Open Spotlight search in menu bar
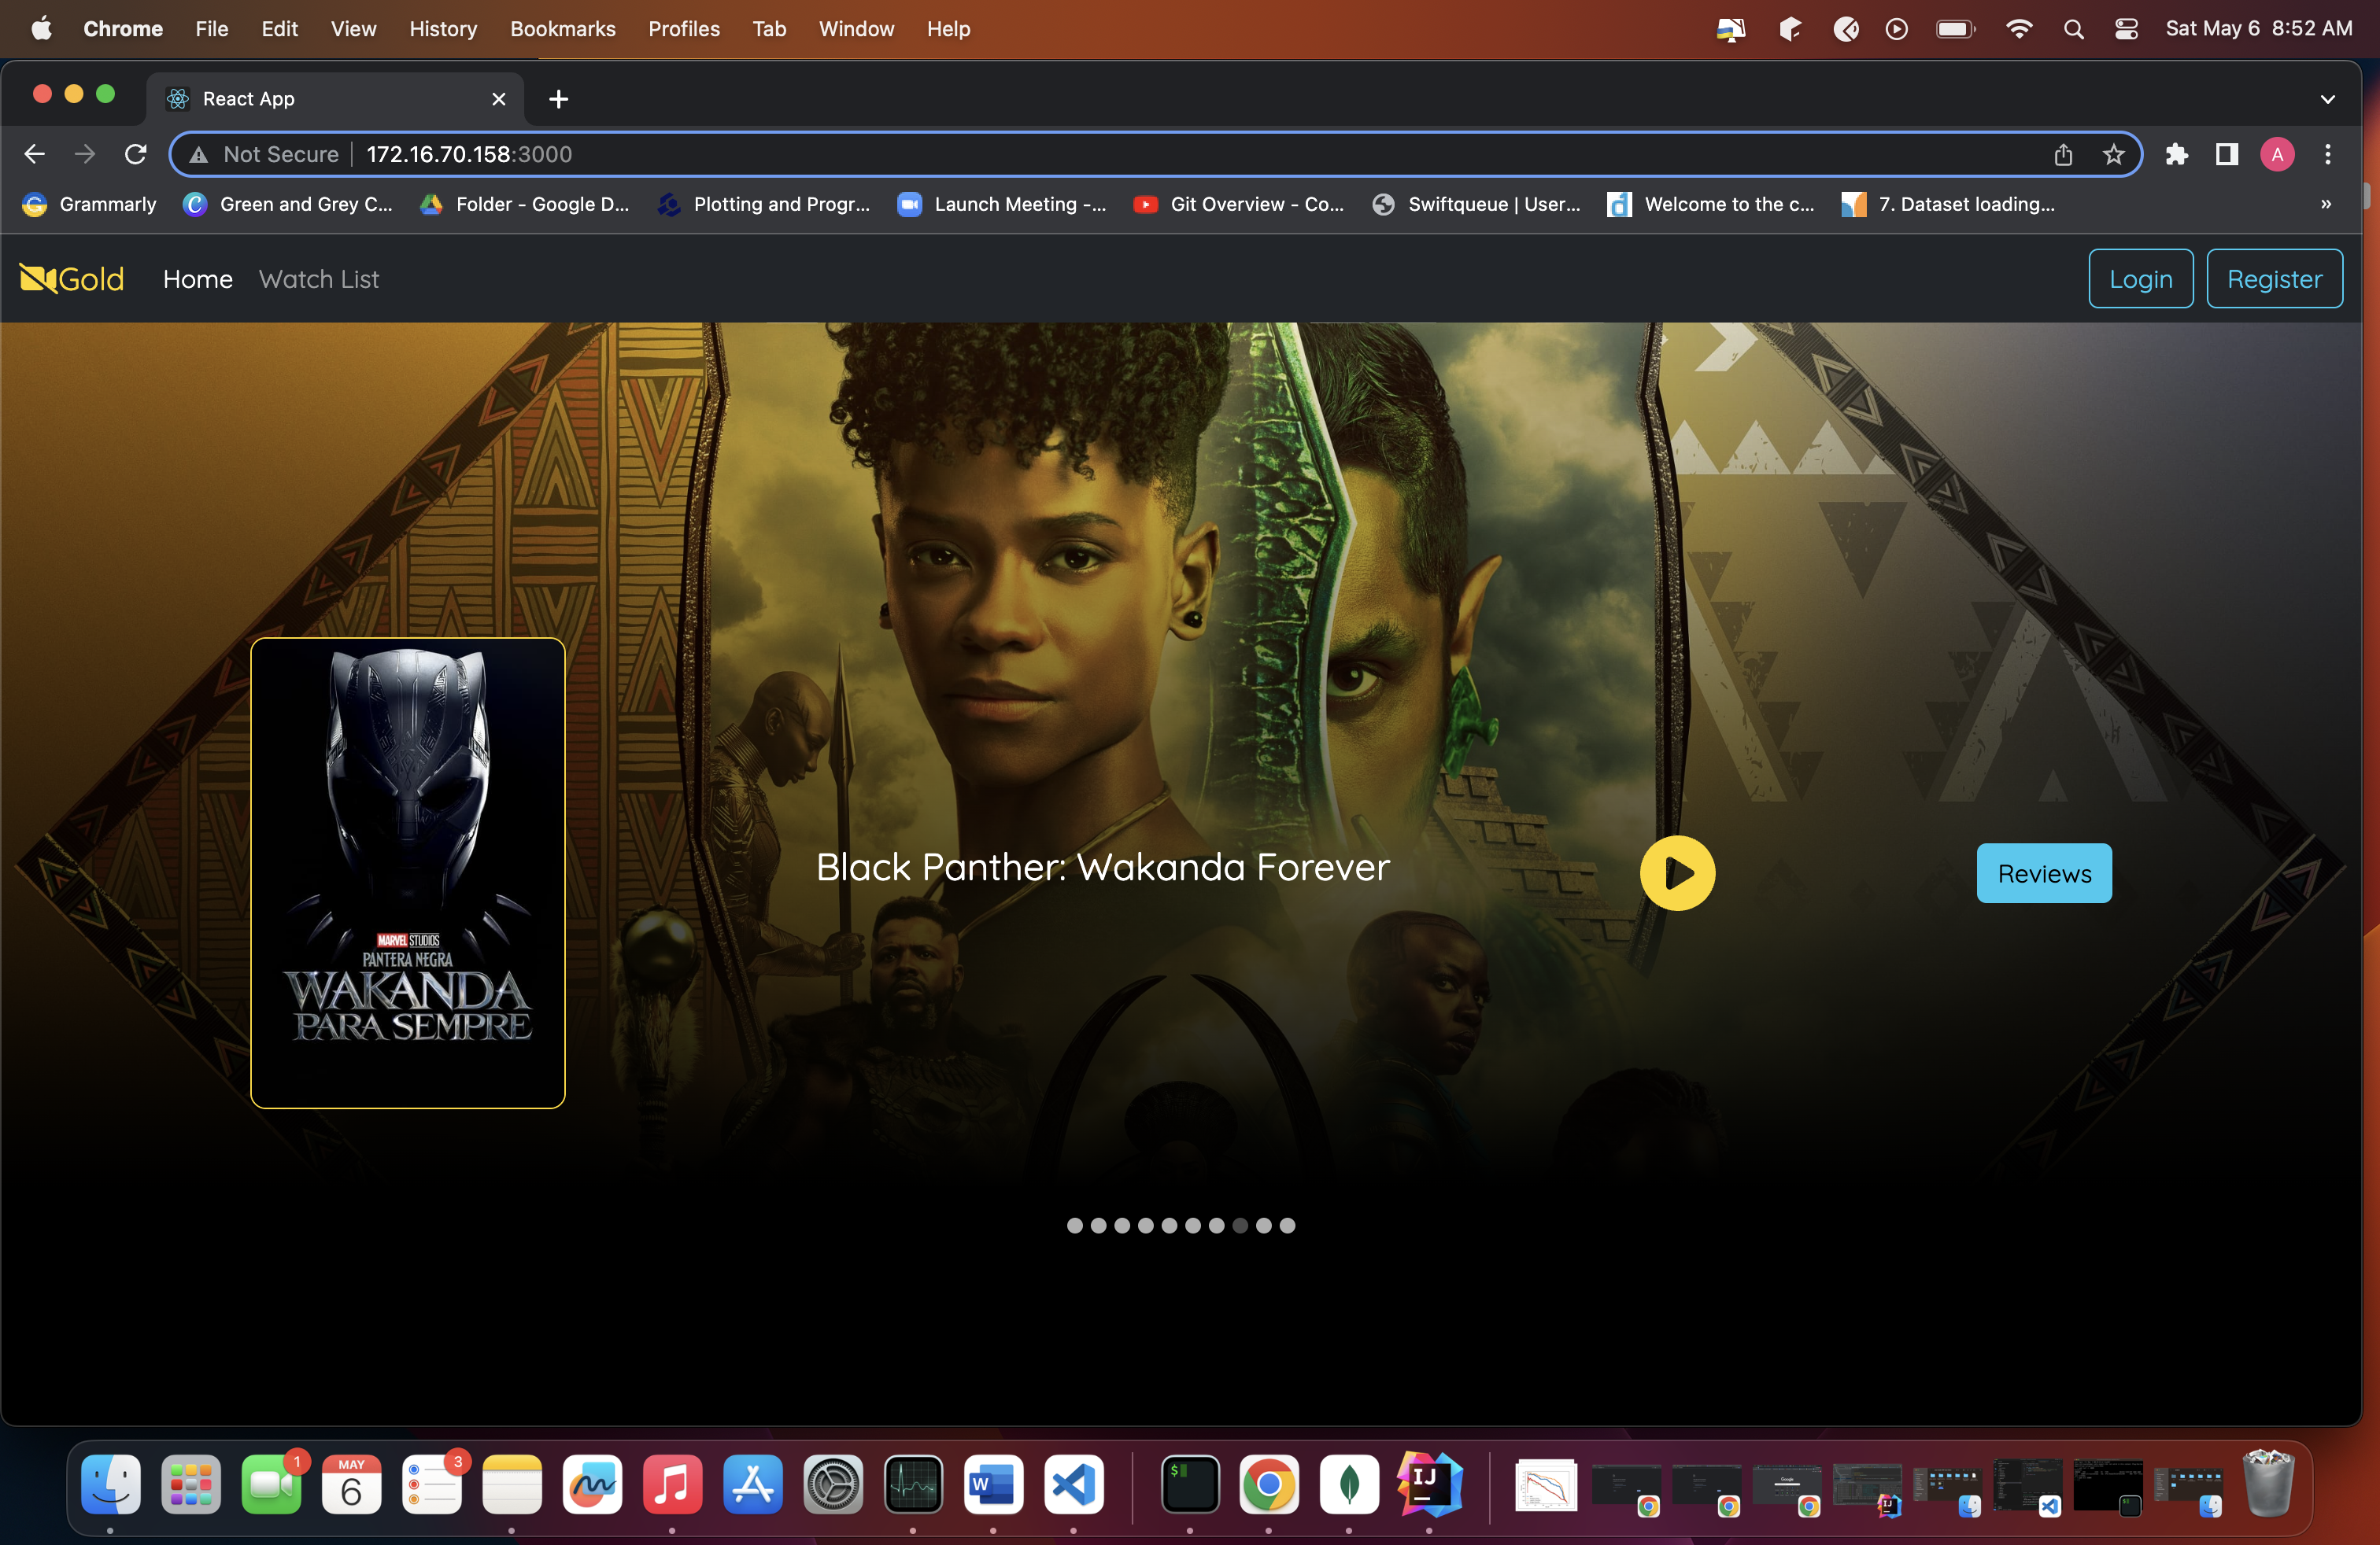Viewport: 2380px width, 1545px height. [2073, 29]
